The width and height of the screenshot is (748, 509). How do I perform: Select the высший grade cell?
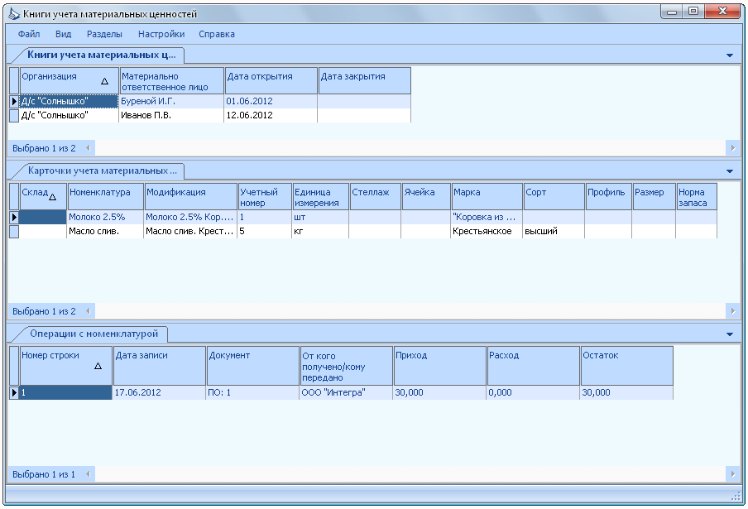point(554,231)
